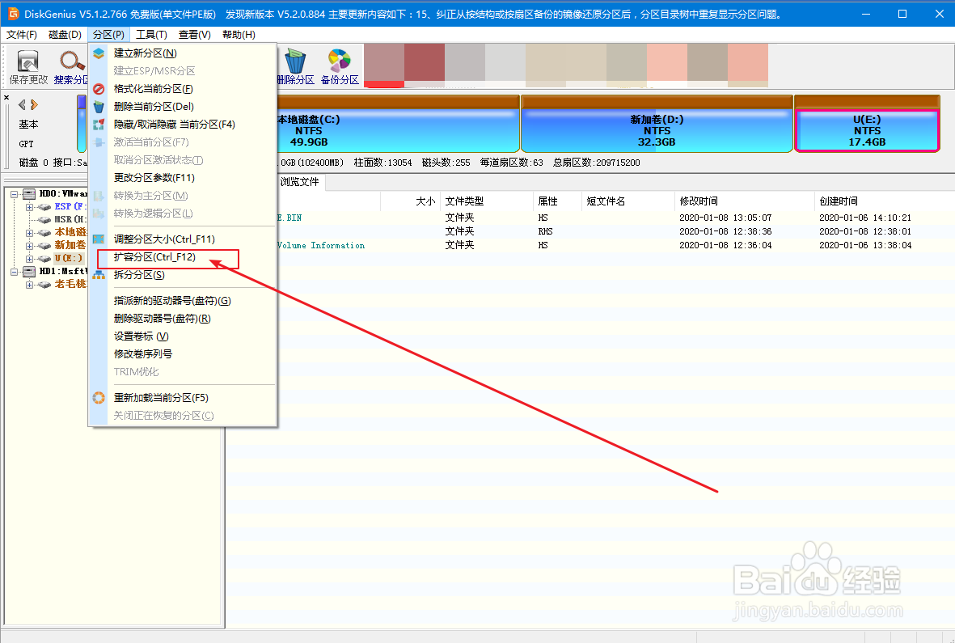Open 磁盘(D) menu
955x643 pixels.
(x=65, y=35)
